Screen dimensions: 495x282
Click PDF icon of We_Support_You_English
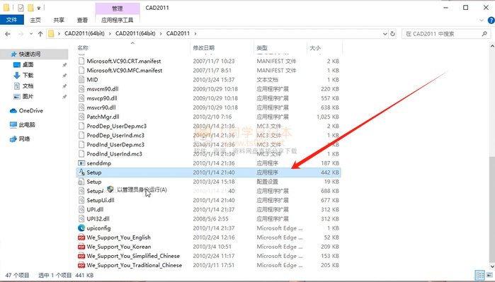tap(81, 237)
